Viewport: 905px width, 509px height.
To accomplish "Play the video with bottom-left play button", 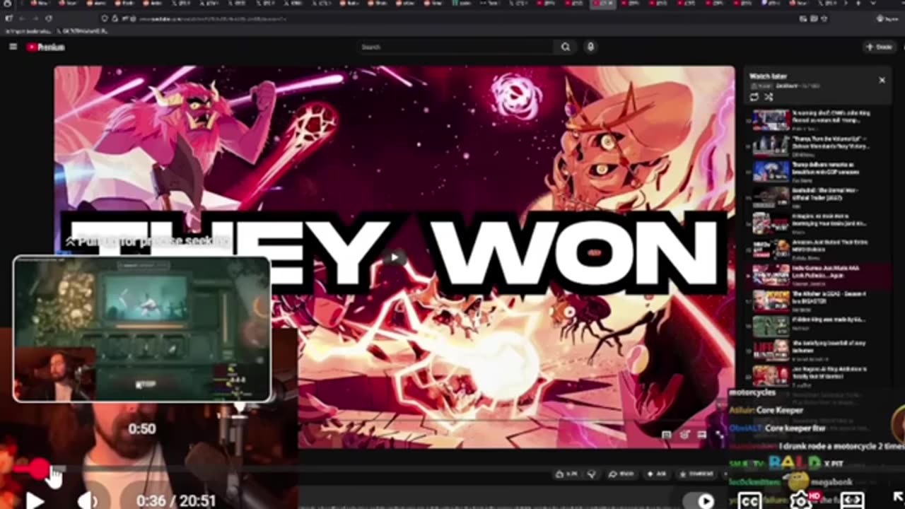I will 34,501.
